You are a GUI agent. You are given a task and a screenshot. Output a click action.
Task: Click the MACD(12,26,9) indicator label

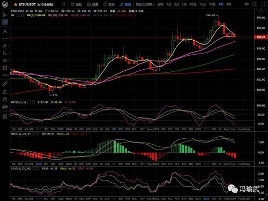tap(21, 133)
